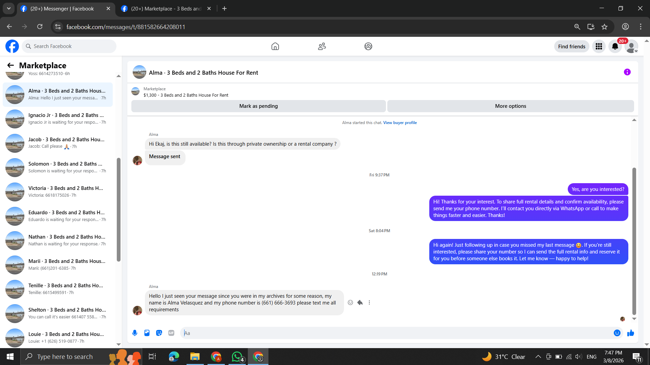Viewport: 650px width, 365px height.
Task: Expand the account profile menu
Action: point(631,46)
